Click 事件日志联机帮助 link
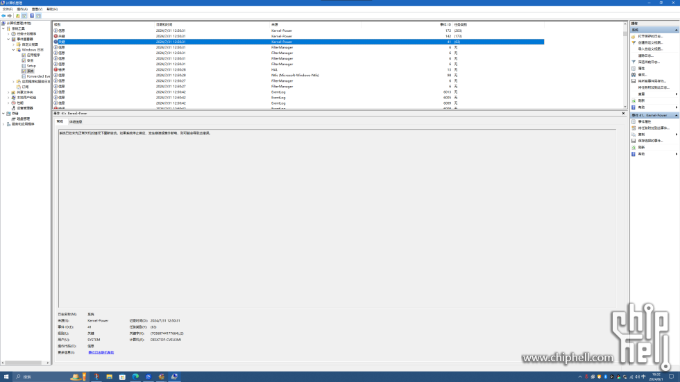The width and height of the screenshot is (680, 382). tap(101, 353)
